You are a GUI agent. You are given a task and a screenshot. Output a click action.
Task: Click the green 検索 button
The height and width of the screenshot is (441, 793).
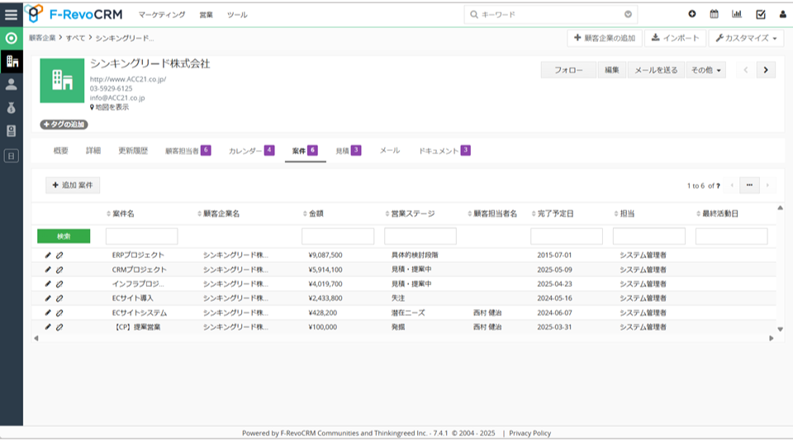click(x=64, y=236)
